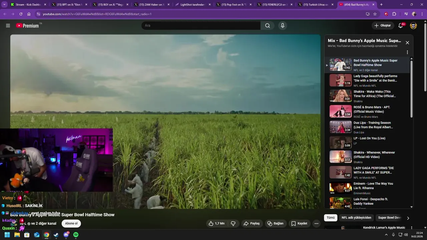The width and height of the screenshot is (427, 240).
Task: Open Discord from the taskbar
Action: [x=66, y=235]
